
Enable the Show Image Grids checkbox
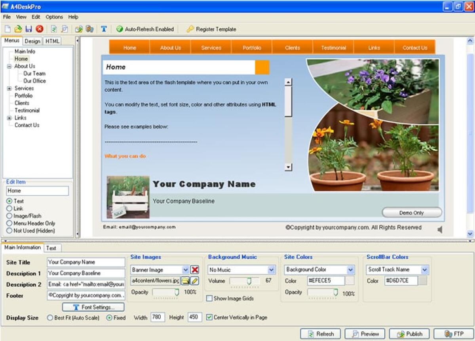pos(209,299)
